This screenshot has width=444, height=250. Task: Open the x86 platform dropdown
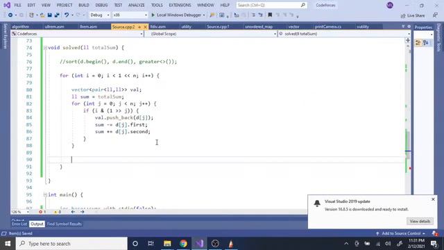tap(130, 15)
